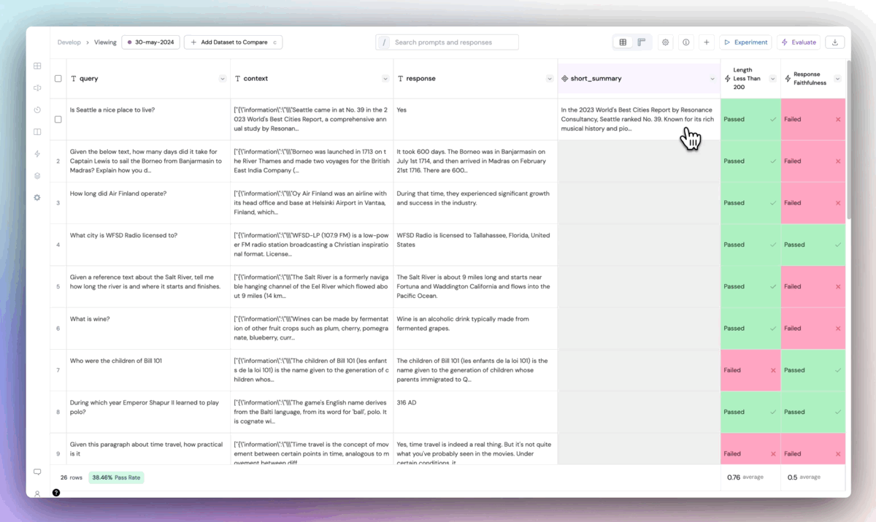
Task: Open the Response Faithfulness column dropdown
Action: (x=837, y=79)
